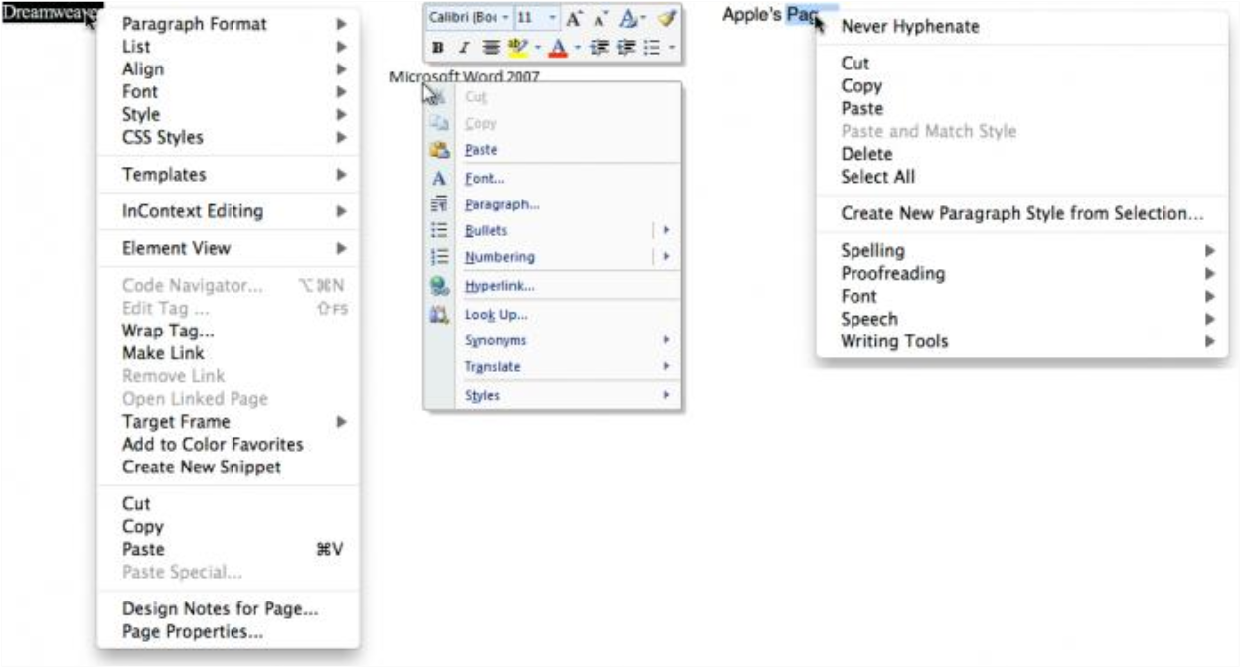
Task: Click the Format Painter brush icon
Action: point(667,17)
